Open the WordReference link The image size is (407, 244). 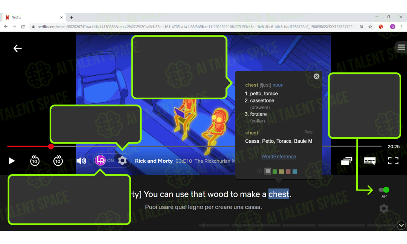[278, 156]
